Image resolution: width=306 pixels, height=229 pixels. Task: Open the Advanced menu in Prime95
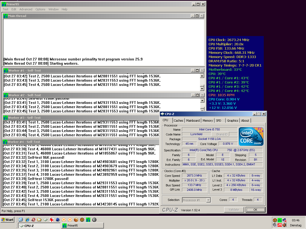26,9
